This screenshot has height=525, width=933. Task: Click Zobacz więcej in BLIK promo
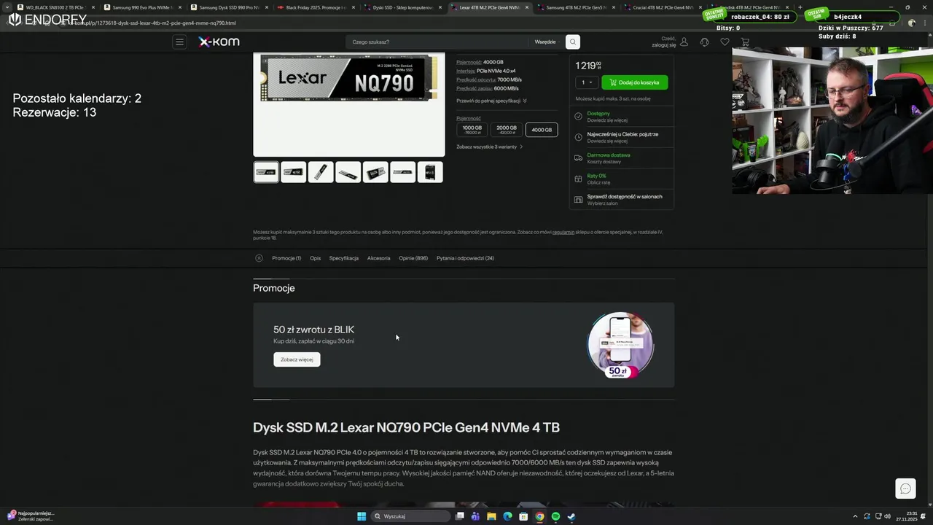point(297,359)
